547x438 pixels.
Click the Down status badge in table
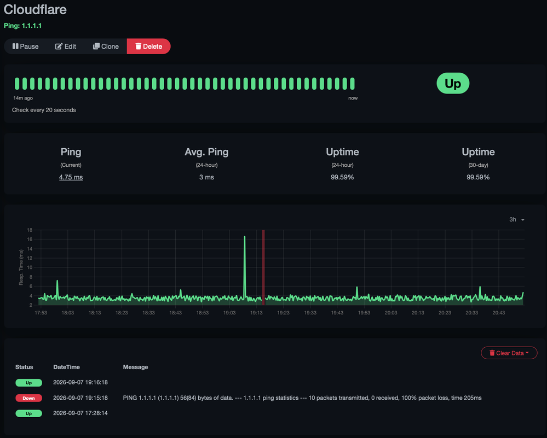pyautogui.click(x=28, y=398)
